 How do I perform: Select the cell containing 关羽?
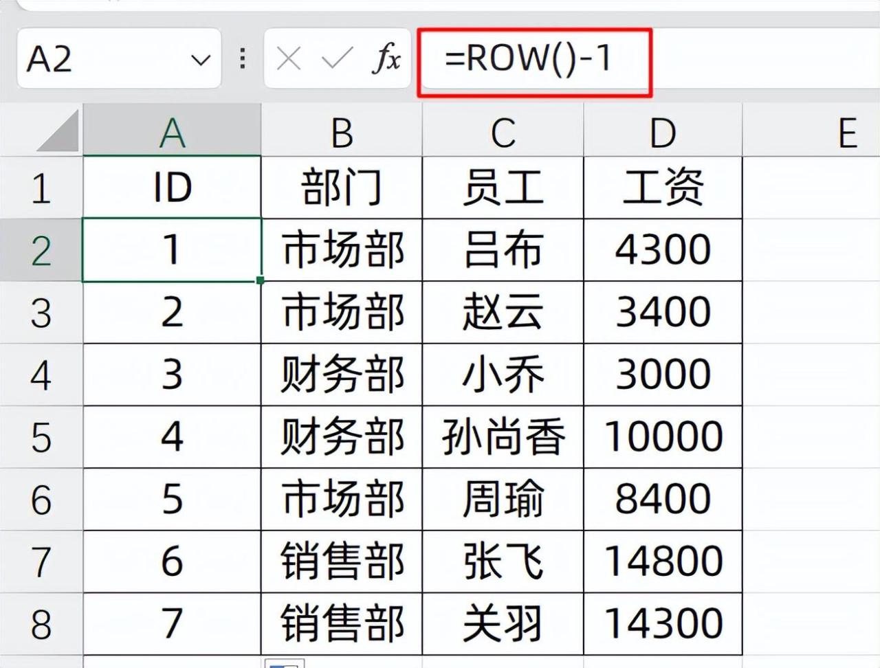503,623
